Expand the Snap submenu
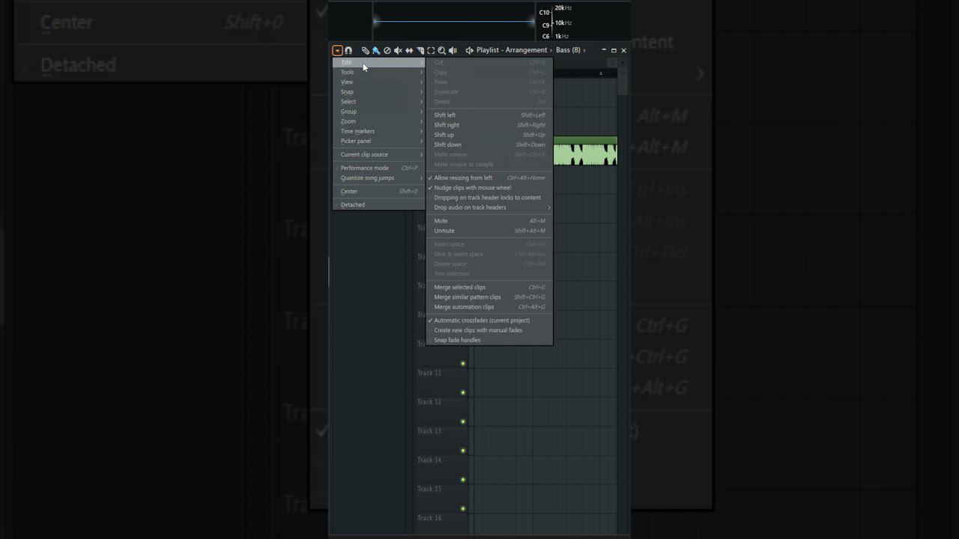This screenshot has width=959, height=539. click(379, 91)
